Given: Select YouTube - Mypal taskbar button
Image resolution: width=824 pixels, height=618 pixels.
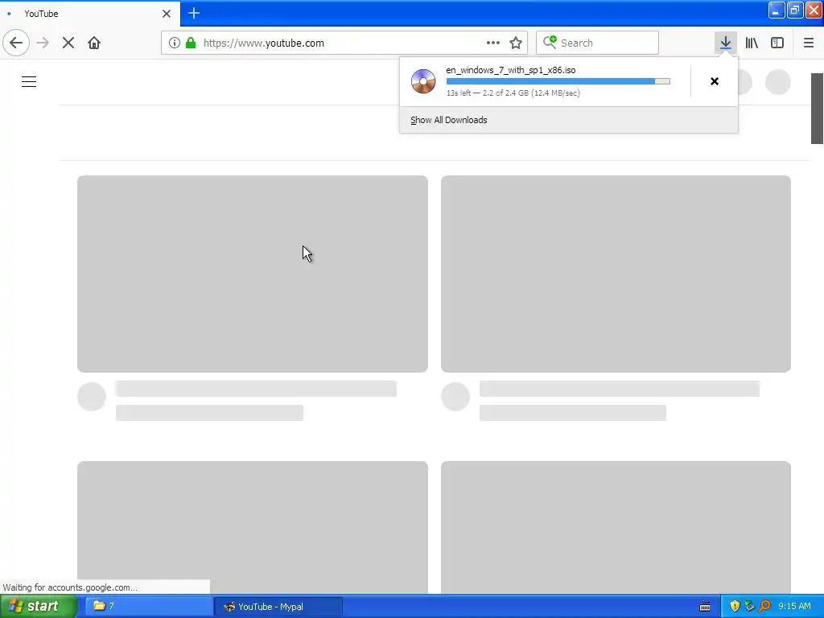Looking at the screenshot, I should [x=278, y=607].
